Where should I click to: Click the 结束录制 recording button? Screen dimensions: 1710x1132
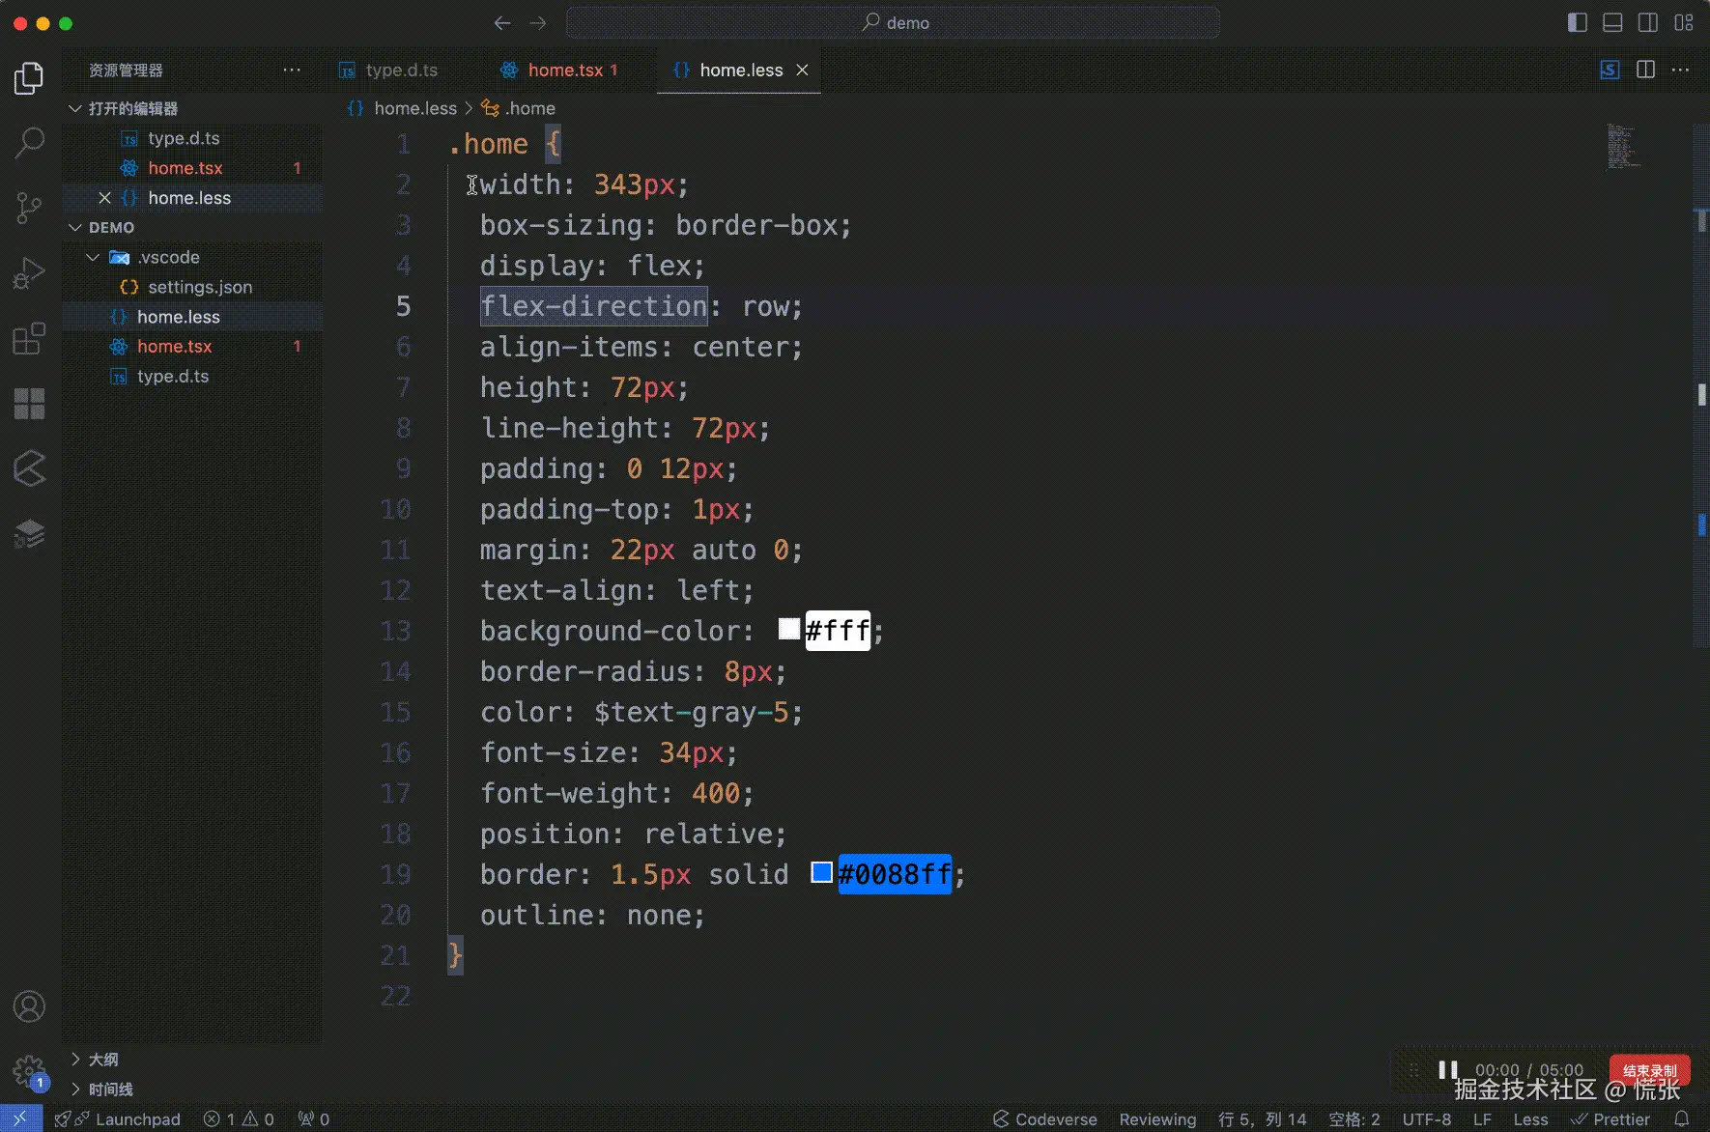click(x=1648, y=1069)
